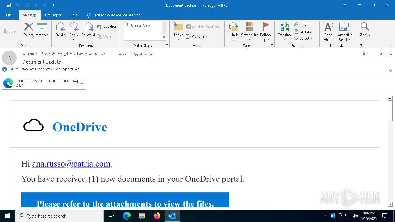This screenshot has height=222, width=395.
Task: Save the message with the floppy disk icon
Action: tap(9, 5)
